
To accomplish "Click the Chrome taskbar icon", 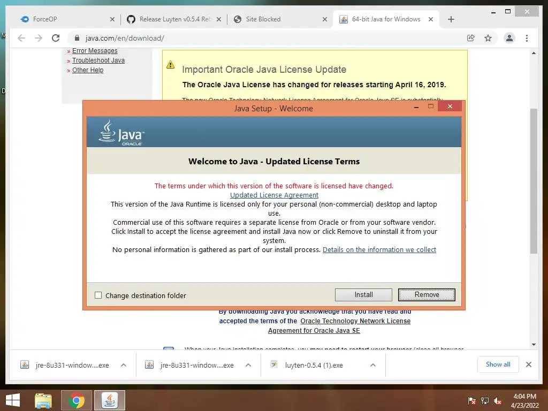I will [x=77, y=400].
